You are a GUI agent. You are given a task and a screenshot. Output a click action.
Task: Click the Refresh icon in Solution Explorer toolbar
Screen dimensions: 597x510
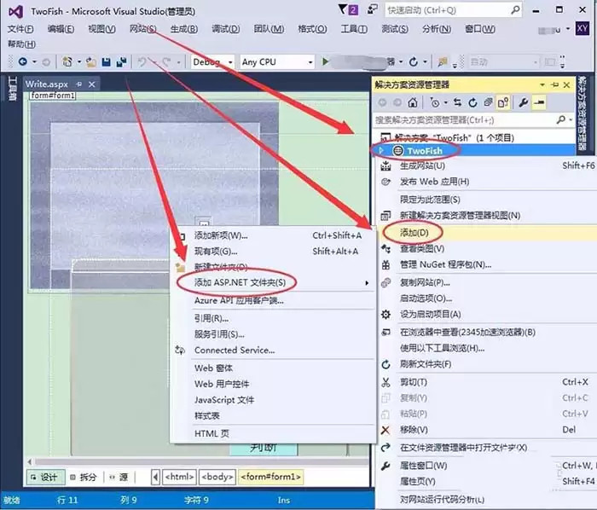pyautogui.click(x=472, y=102)
